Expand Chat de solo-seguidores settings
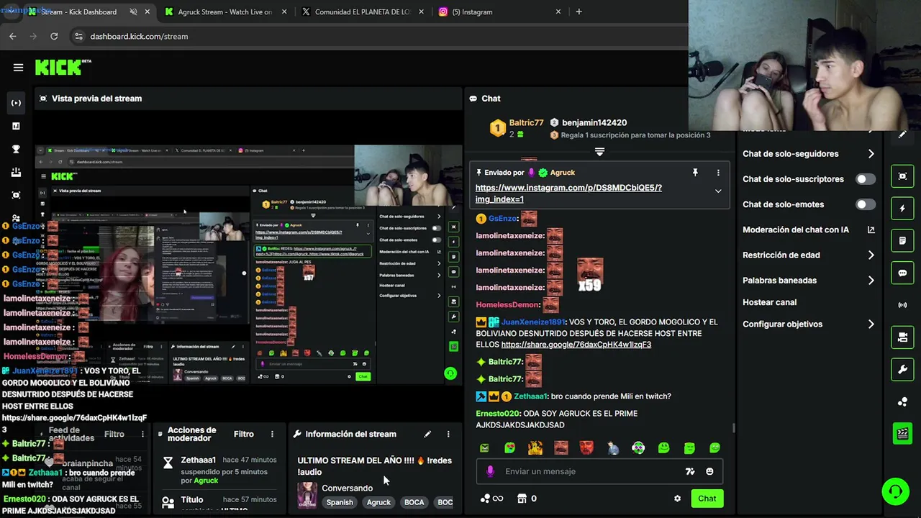921x518 pixels. point(809,154)
